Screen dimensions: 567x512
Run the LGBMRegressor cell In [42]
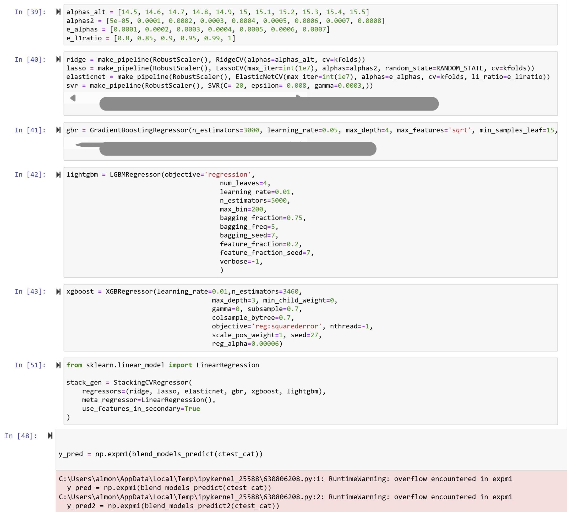58,174
